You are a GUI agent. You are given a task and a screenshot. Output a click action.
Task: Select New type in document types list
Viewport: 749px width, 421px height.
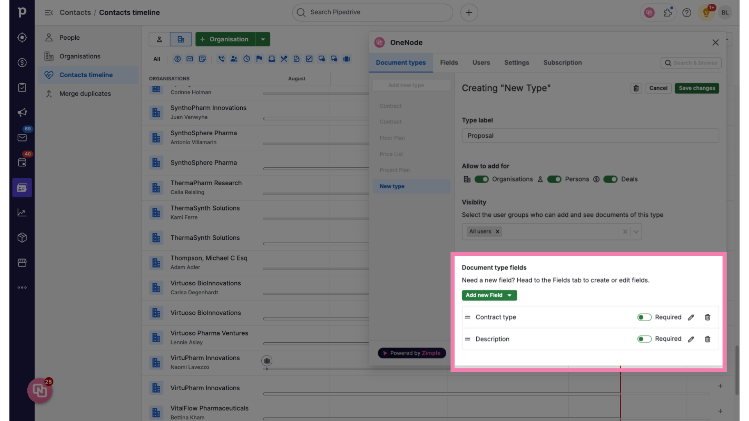[x=412, y=186]
